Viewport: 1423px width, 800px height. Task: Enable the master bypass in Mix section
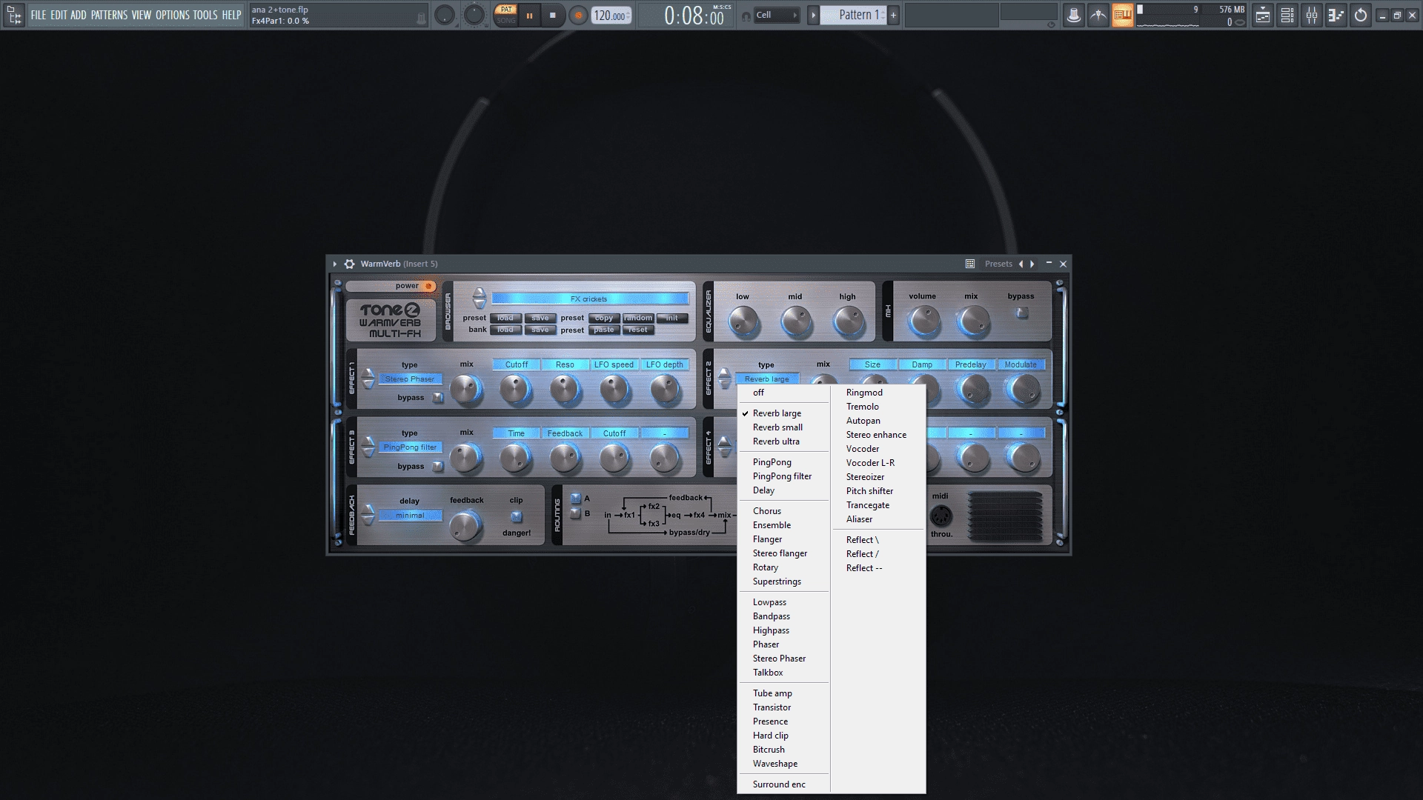point(1022,313)
